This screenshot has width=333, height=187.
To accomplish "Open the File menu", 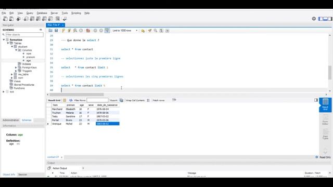I will pos(4,13).
